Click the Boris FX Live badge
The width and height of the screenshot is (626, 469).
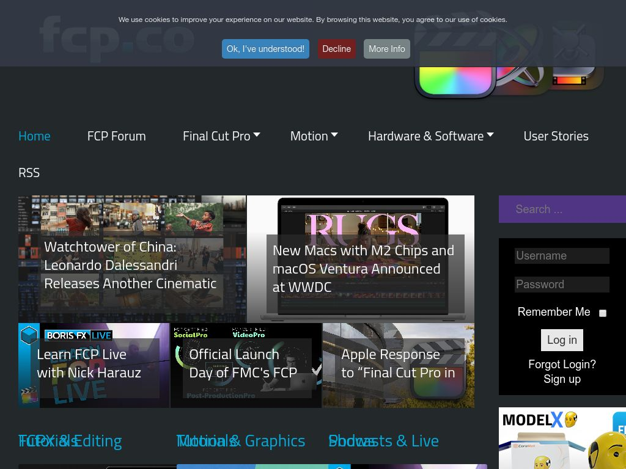[x=78, y=335]
